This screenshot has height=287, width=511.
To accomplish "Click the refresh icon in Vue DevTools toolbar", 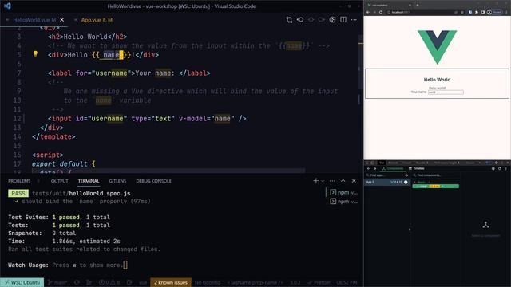I will pyautogui.click(x=500, y=168).
